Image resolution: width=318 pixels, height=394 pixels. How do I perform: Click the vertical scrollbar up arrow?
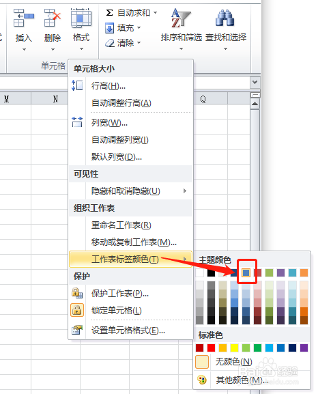coord(255,104)
